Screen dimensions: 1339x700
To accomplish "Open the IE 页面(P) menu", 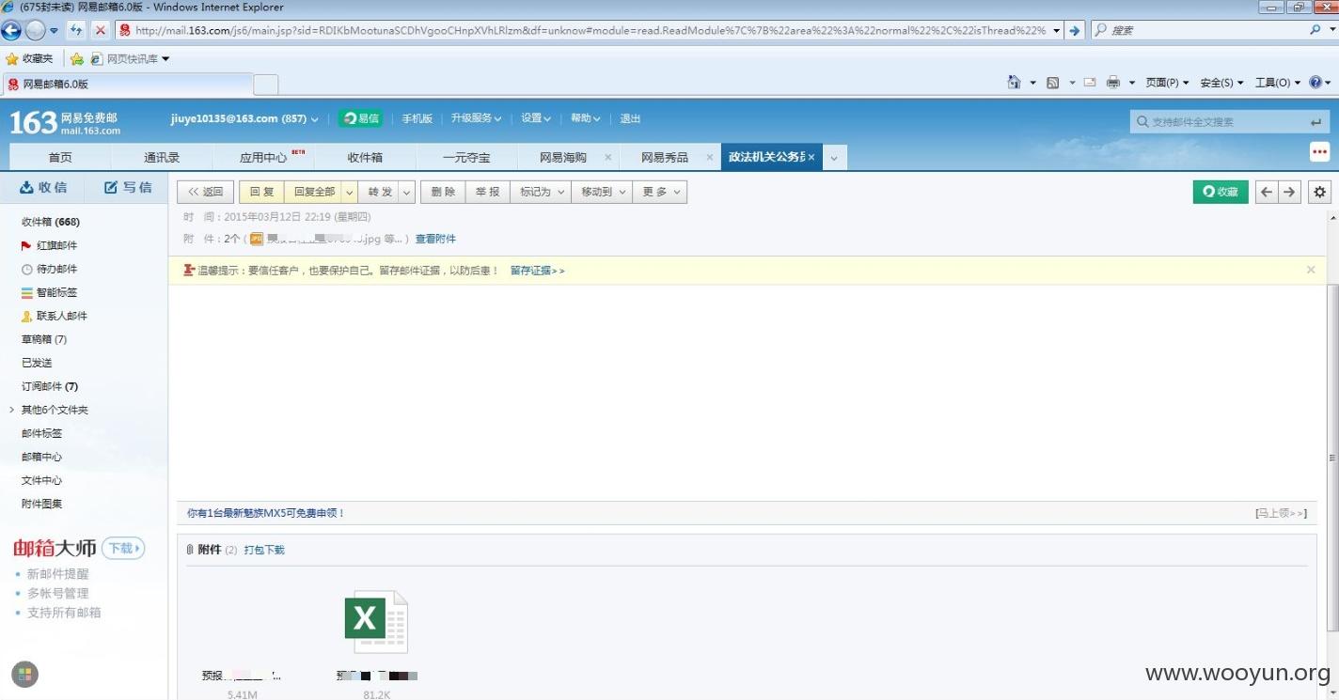I will click(1167, 83).
